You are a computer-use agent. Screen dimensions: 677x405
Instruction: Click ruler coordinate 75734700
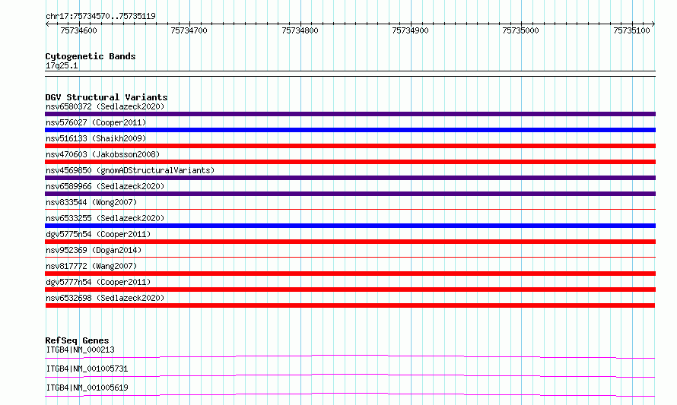point(189,30)
